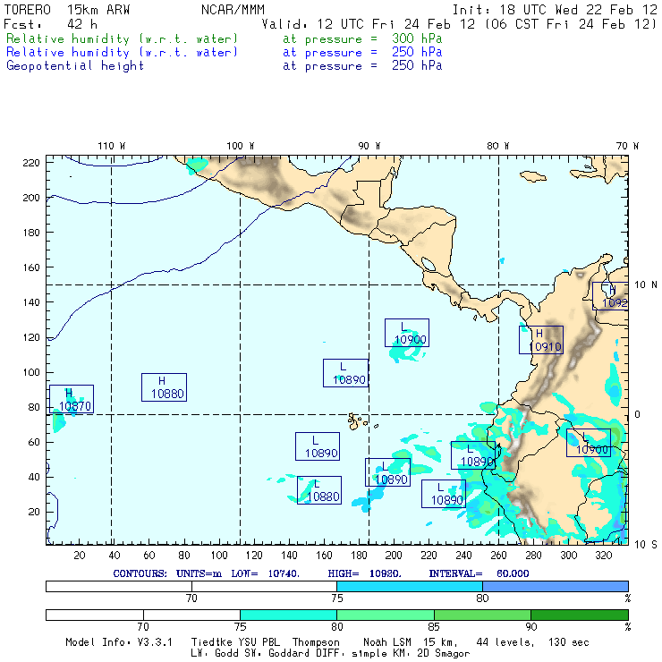Click the '90' label under the lower colorbar
The image size is (662, 662).
tap(531, 627)
